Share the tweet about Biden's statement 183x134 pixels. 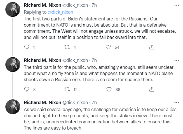click(x=151, y=47)
